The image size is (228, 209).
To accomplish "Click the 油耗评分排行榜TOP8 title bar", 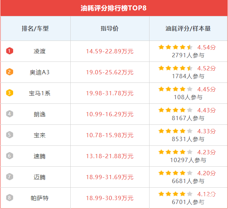I will click(114, 8).
